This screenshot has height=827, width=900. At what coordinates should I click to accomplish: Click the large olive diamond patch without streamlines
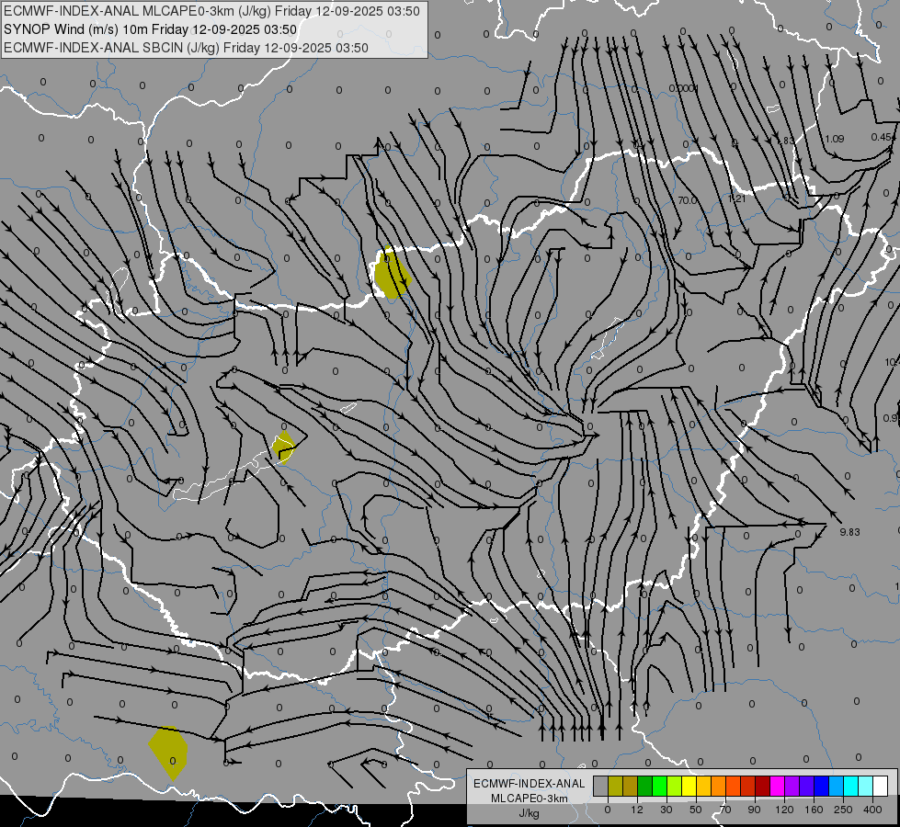168,753
